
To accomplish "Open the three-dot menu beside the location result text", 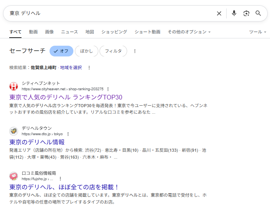I will tap(89, 68).
